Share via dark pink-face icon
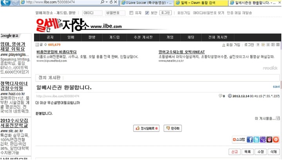This screenshot has width=282, height=160. pos(269,140)
